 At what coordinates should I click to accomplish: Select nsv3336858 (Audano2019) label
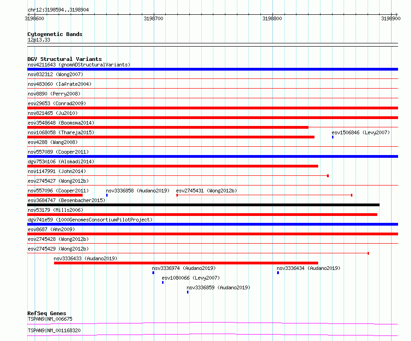(138, 191)
